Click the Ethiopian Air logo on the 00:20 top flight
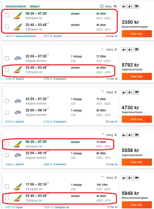154x209 pixels. coord(17,16)
